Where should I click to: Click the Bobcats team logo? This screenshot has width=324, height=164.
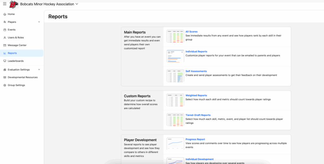pyautogui.click(x=14, y=4)
